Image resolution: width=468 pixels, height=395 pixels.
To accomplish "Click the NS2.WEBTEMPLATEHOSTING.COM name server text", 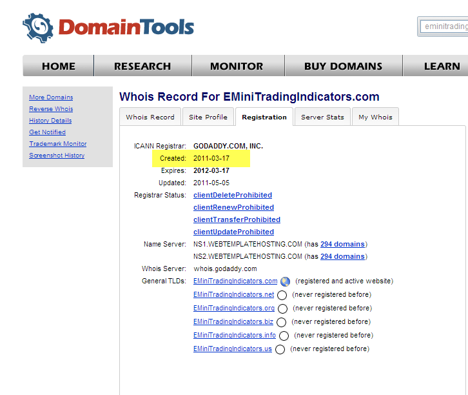I will tap(248, 256).
